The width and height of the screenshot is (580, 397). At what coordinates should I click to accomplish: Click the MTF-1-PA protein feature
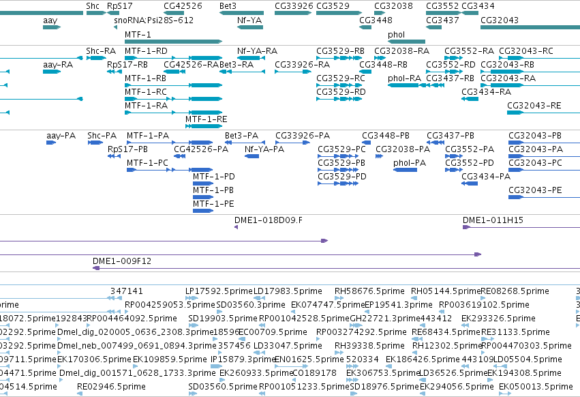pyautogui.click(x=170, y=143)
